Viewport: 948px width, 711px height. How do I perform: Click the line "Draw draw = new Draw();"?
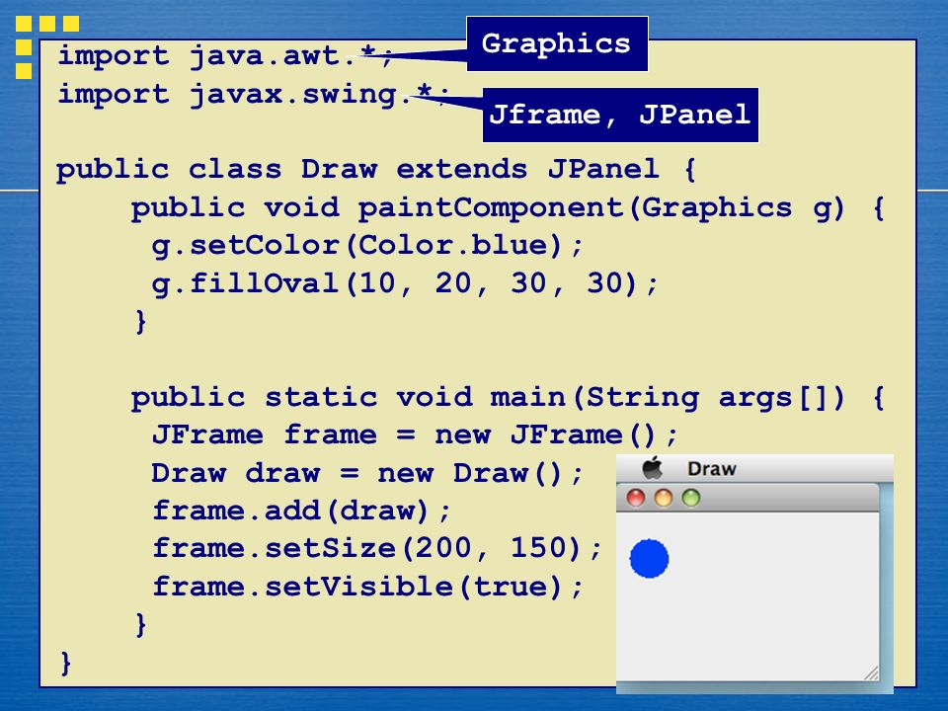(367, 473)
